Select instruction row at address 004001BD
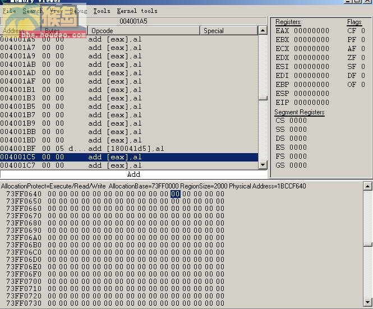 [129, 140]
